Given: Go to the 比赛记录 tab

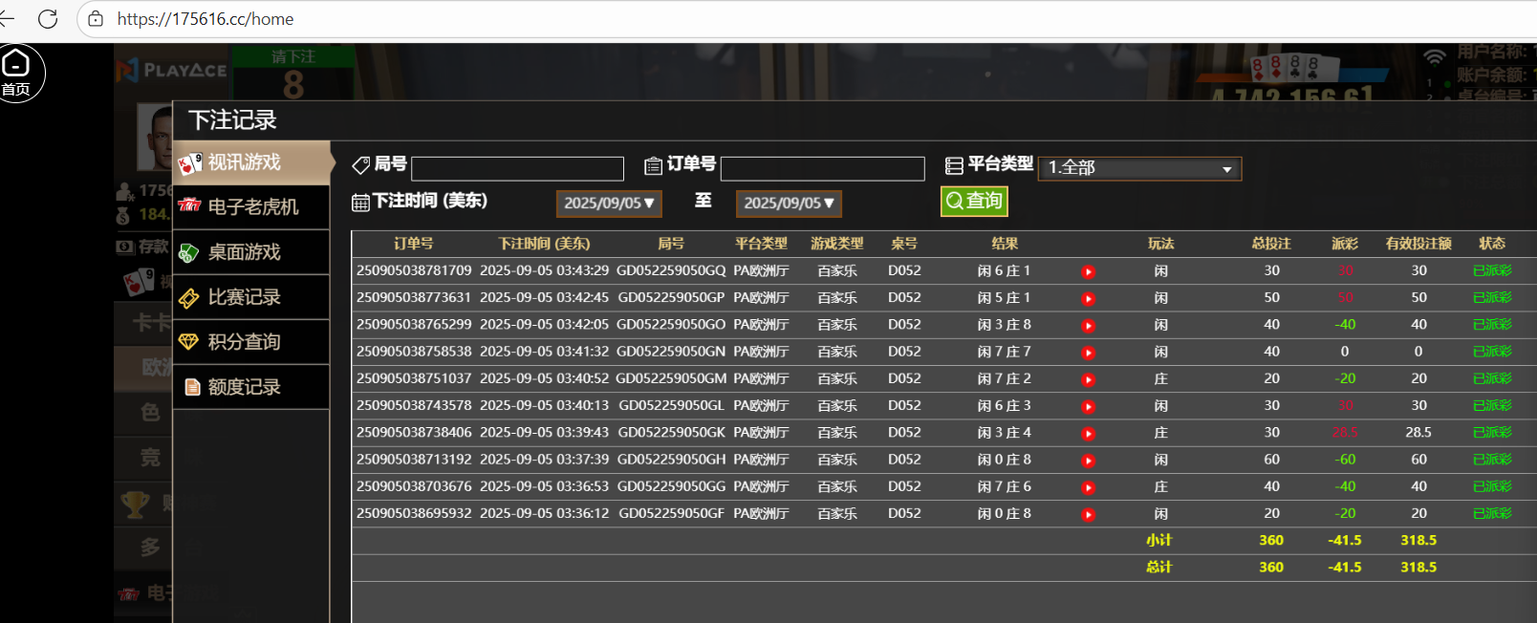Looking at the screenshot, I should point(251,297).
